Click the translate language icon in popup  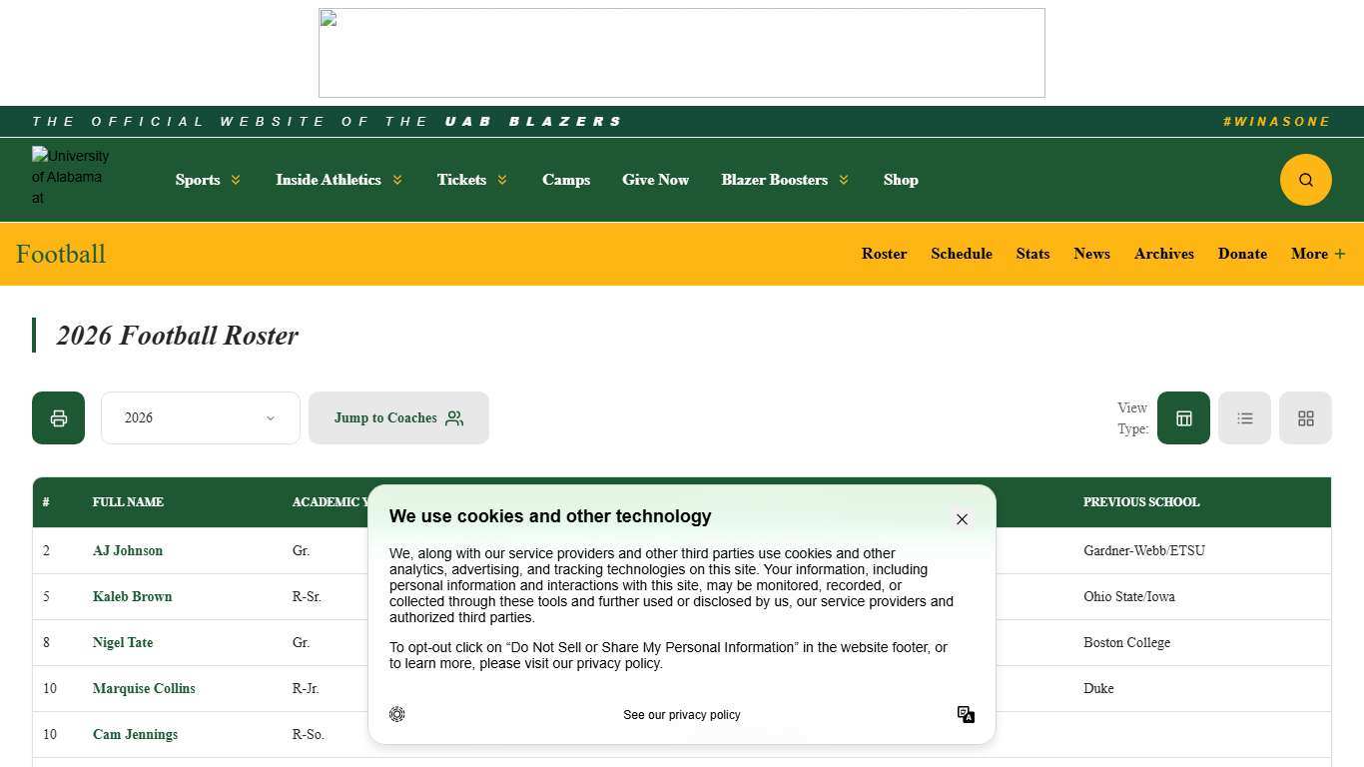(x=966, y=714)
